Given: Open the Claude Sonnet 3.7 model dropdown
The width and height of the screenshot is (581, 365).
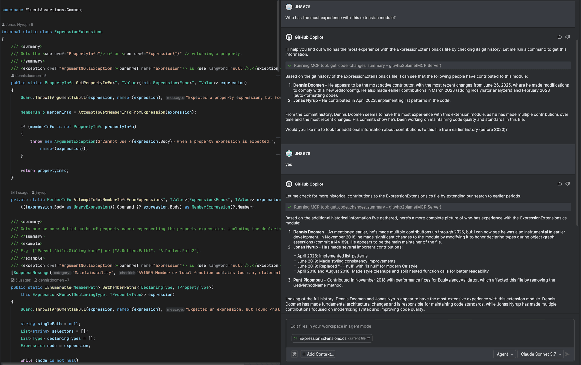Looking at the screenshot, I should [540, 354].
